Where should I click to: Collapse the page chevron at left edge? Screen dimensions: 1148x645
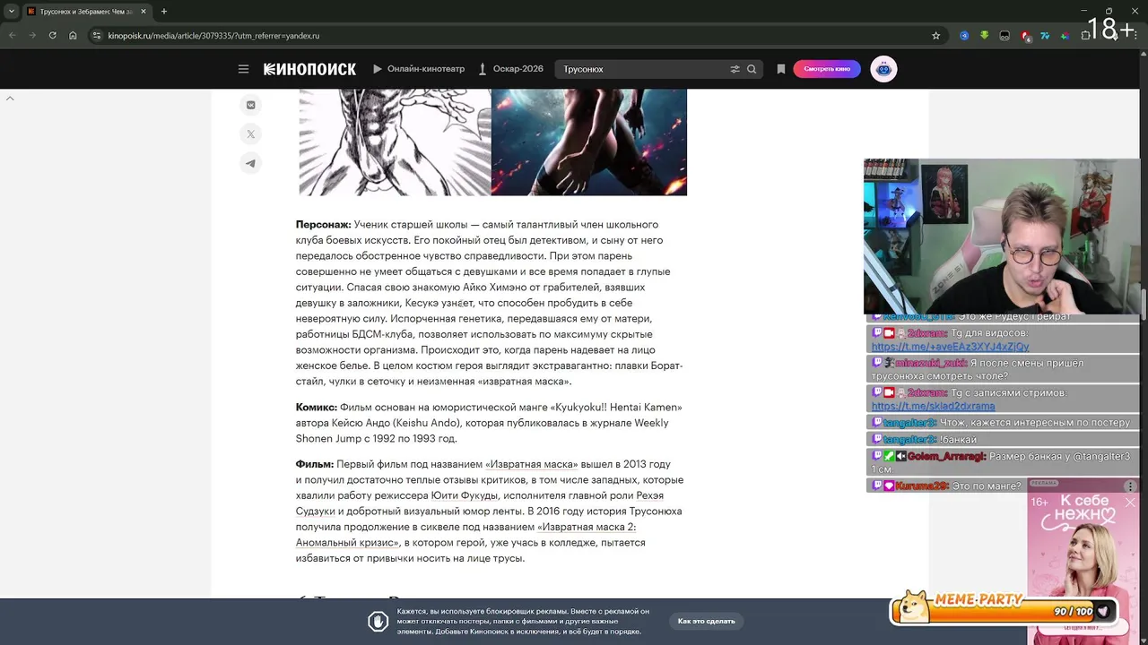pos(10,98)
